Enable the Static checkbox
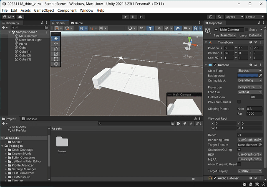 point(247,30)
